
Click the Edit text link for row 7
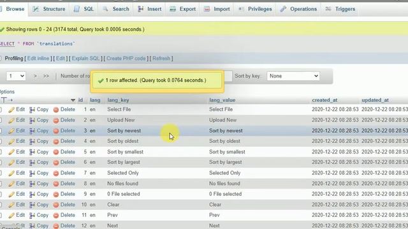coord(20,173)
